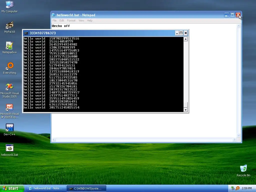Click the console line ending 248971988729957

[x=51, y=92]
